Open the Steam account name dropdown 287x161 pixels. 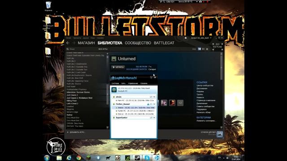point(201,38)
